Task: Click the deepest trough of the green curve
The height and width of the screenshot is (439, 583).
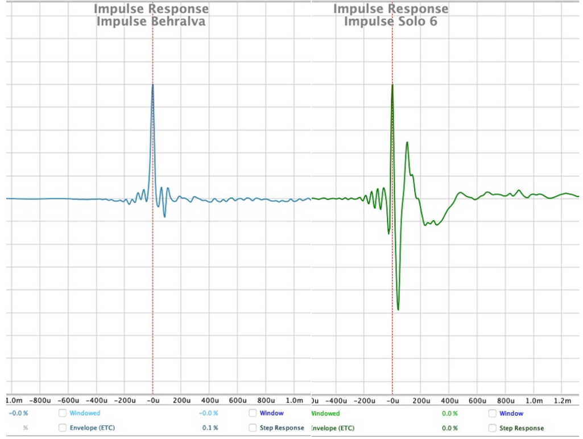Action: click(x=398, y=309)
